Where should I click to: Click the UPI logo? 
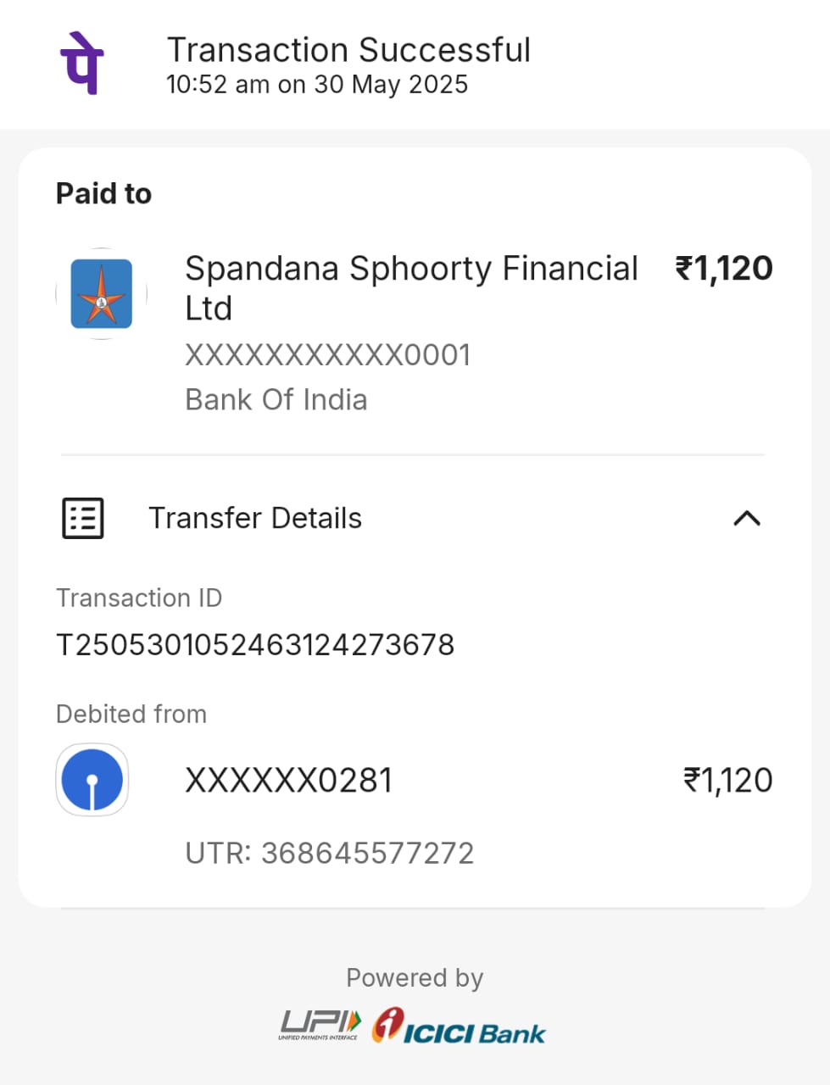320,1025
